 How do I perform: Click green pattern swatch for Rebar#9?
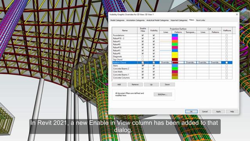click(175, 44)
